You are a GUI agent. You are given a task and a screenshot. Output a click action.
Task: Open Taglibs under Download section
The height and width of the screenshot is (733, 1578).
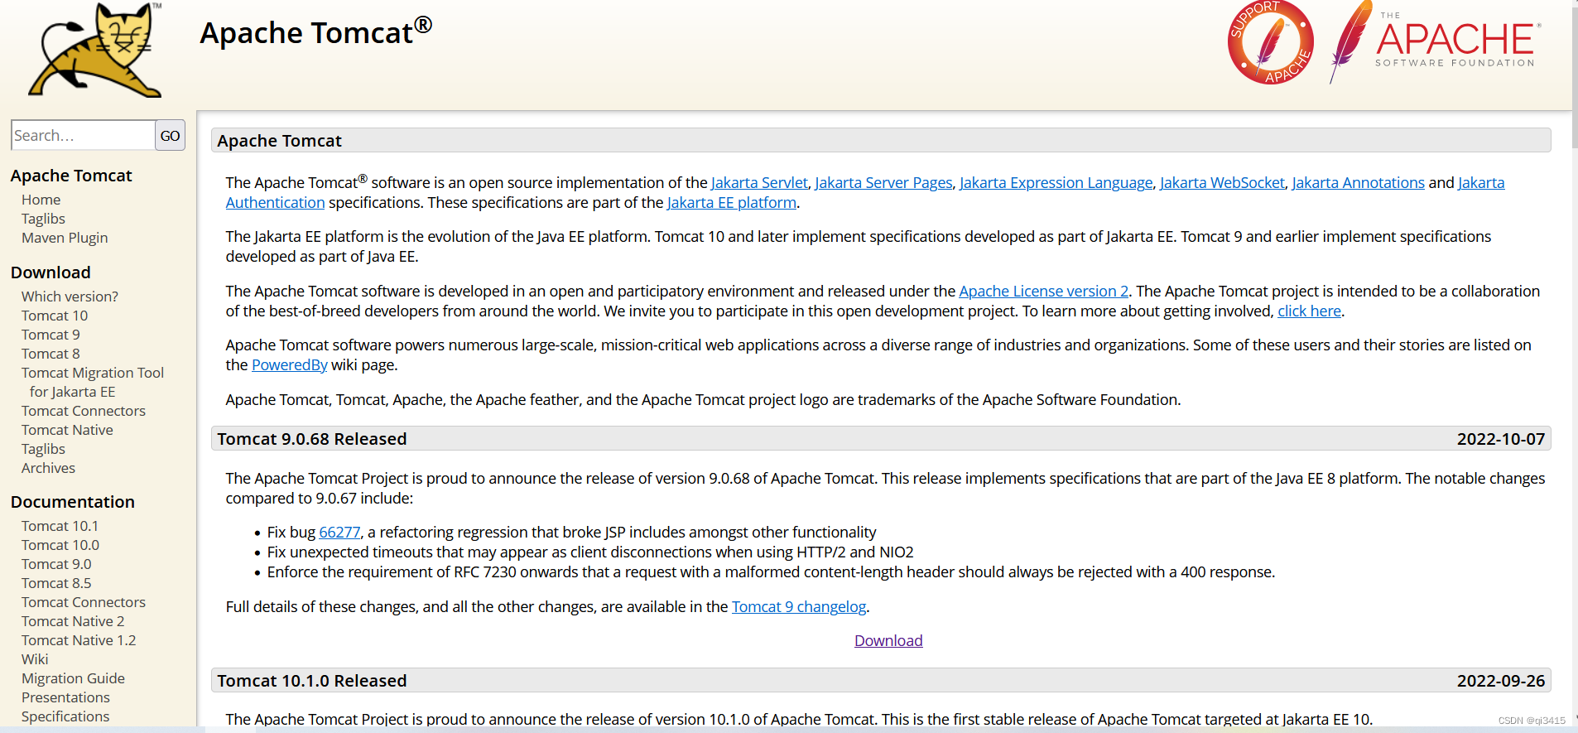coord(43,449)
